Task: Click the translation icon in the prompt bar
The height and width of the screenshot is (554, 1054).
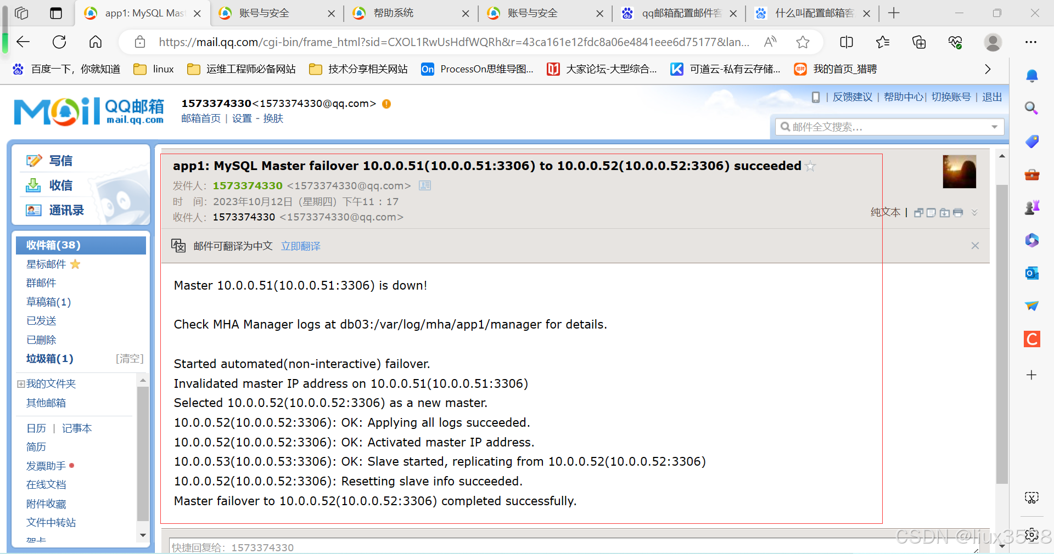Action: click(x=178, y=246)
